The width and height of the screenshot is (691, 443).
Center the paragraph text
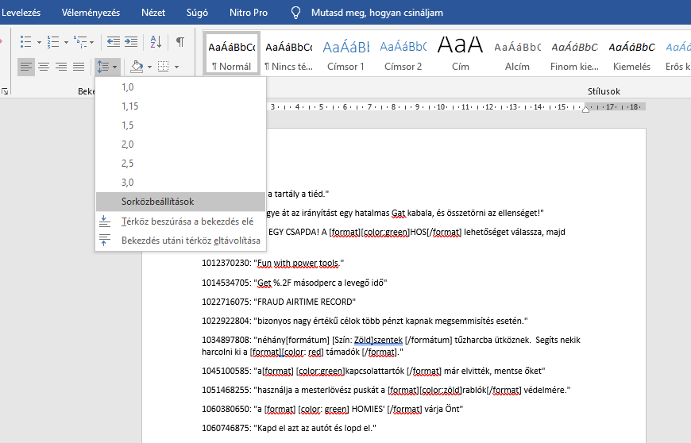(44, 67)
